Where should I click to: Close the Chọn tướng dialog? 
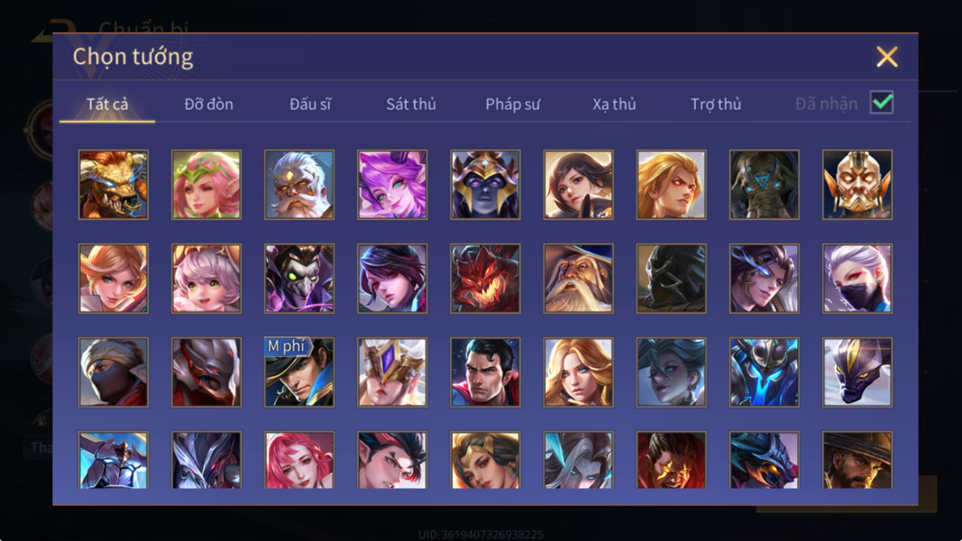point(886,57)
